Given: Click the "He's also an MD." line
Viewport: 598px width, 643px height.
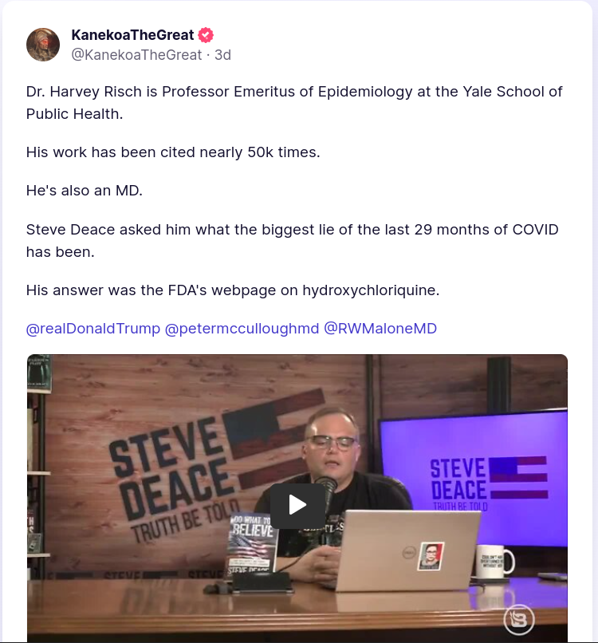Looking at the screenshot, I should pos(85,191).
